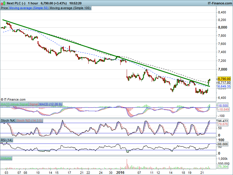
Task: Open the MACD (12 26 9) label
Action: [x=50, y=104]
